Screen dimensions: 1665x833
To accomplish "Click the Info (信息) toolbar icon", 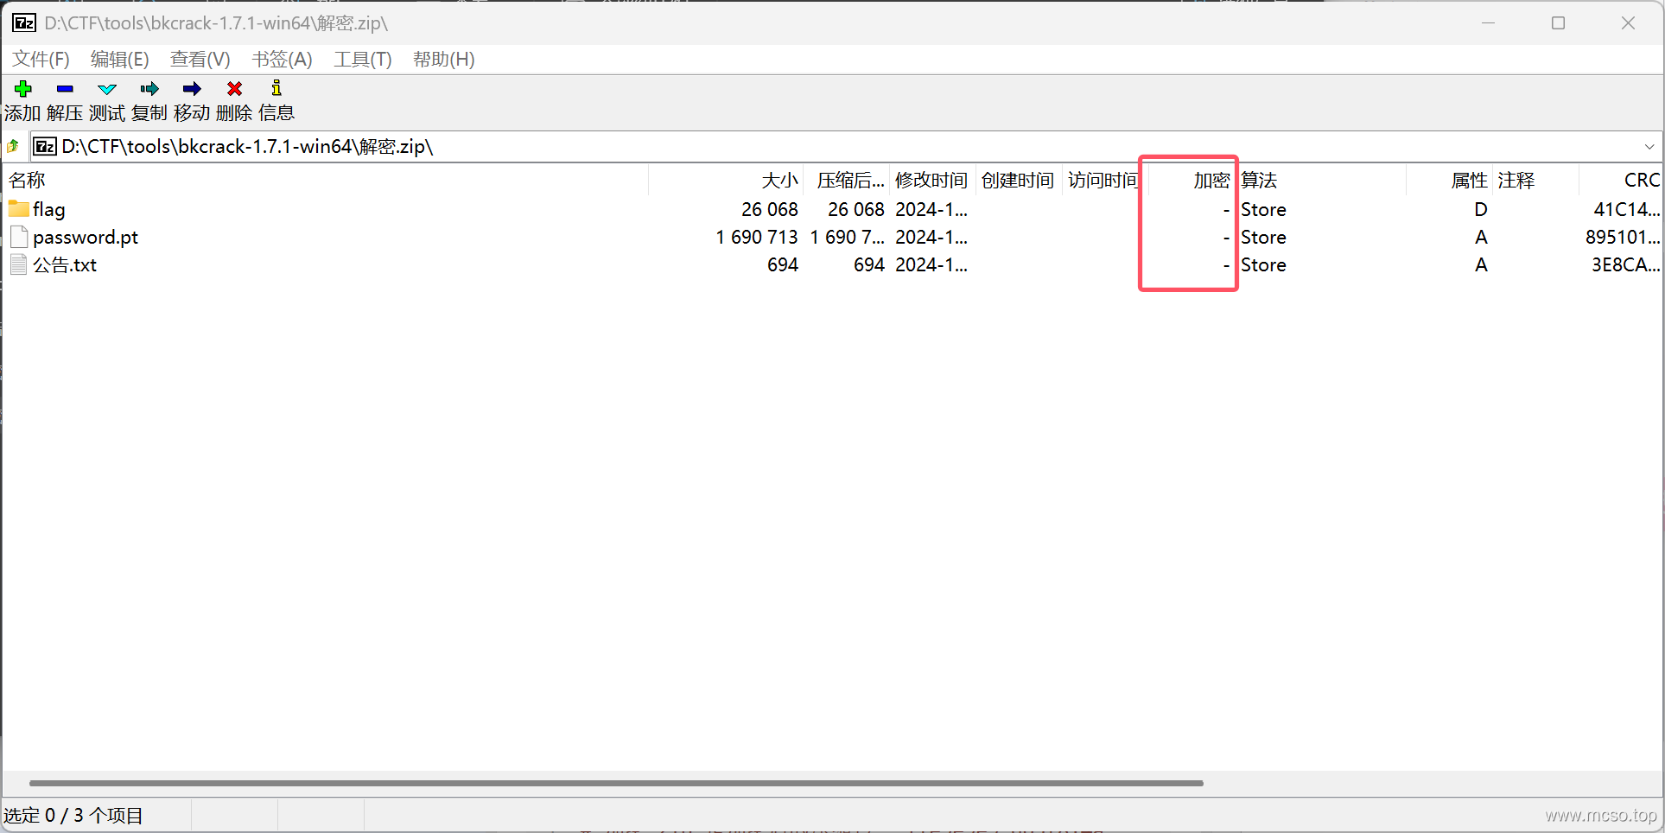I will click(276, 88).
